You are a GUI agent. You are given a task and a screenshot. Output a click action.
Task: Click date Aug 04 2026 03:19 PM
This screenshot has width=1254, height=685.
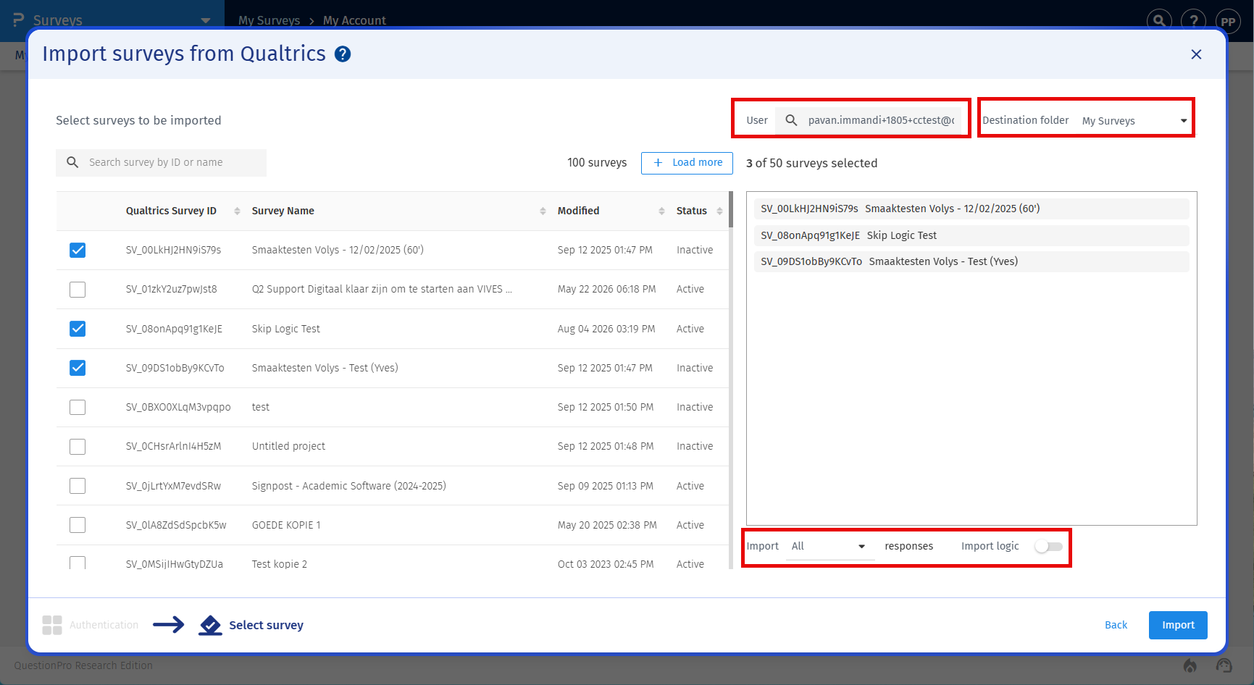[x=606, y=329]
